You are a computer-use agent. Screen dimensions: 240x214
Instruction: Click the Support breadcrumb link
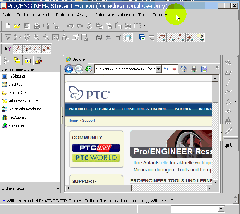click(x=88, y=120)
